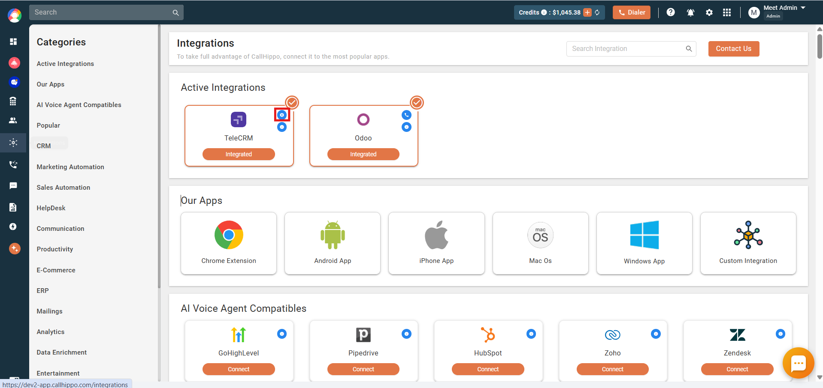Select Our Apps category

51,84
